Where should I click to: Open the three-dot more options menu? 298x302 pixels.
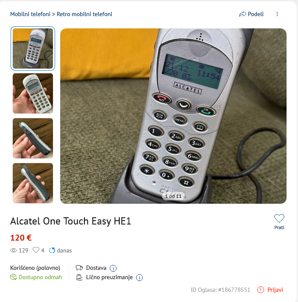[277, 14]
